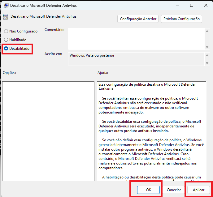Minimize the Defender policy window
The height and width of the screenshot is (197, 213).
point(177,5)
